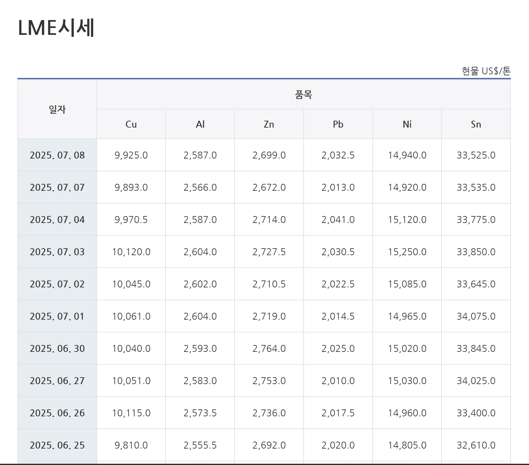The width and height of the screenshot is (529, 465).
Task: Click the Al price 2,573.5
Action: tap(200, 413)
